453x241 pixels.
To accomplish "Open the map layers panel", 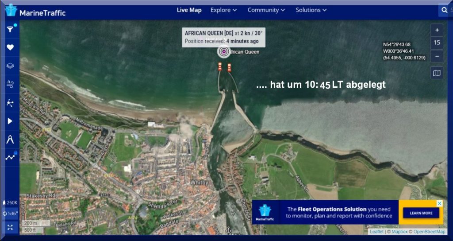I will click(x=10, y=66).
